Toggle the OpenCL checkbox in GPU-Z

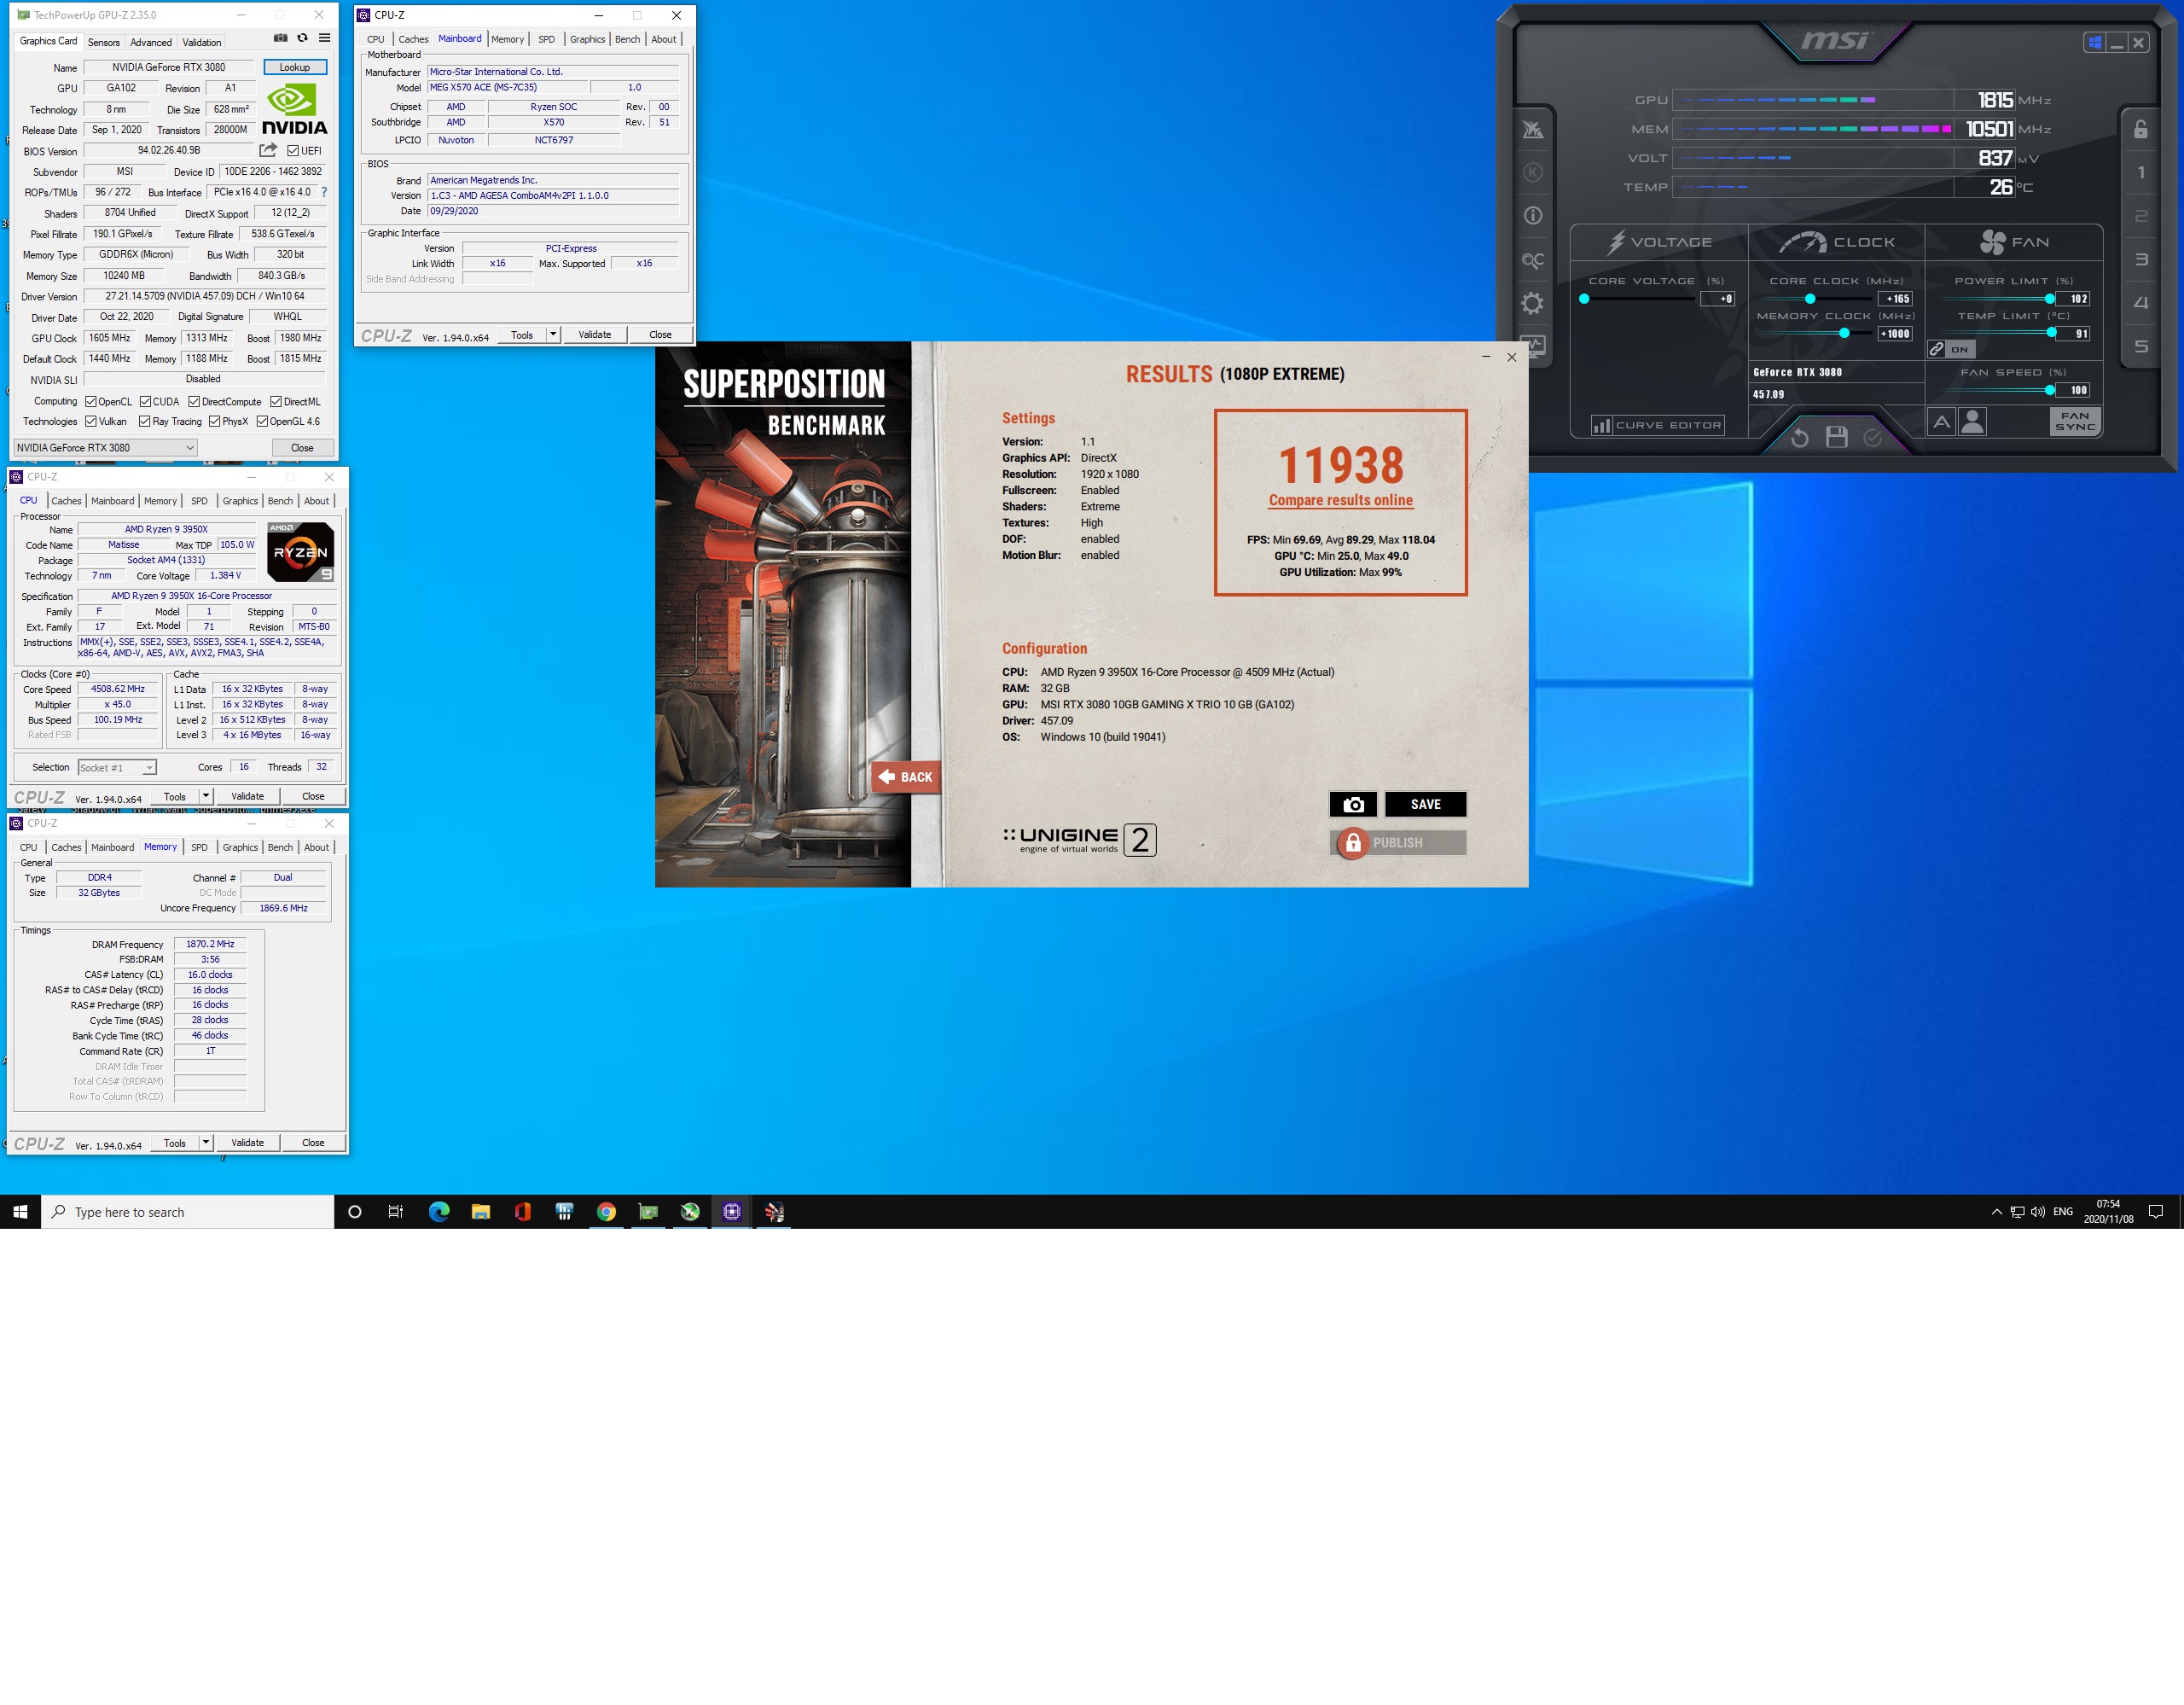point(91,402)
